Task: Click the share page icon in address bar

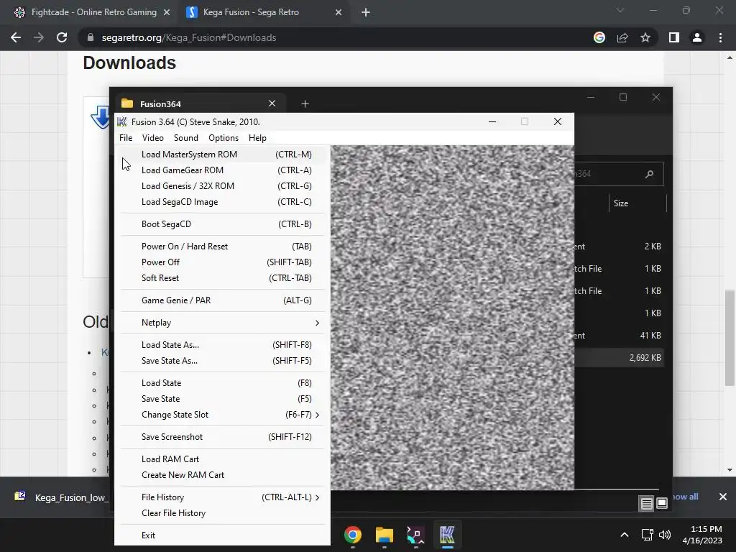Action: 622,37
